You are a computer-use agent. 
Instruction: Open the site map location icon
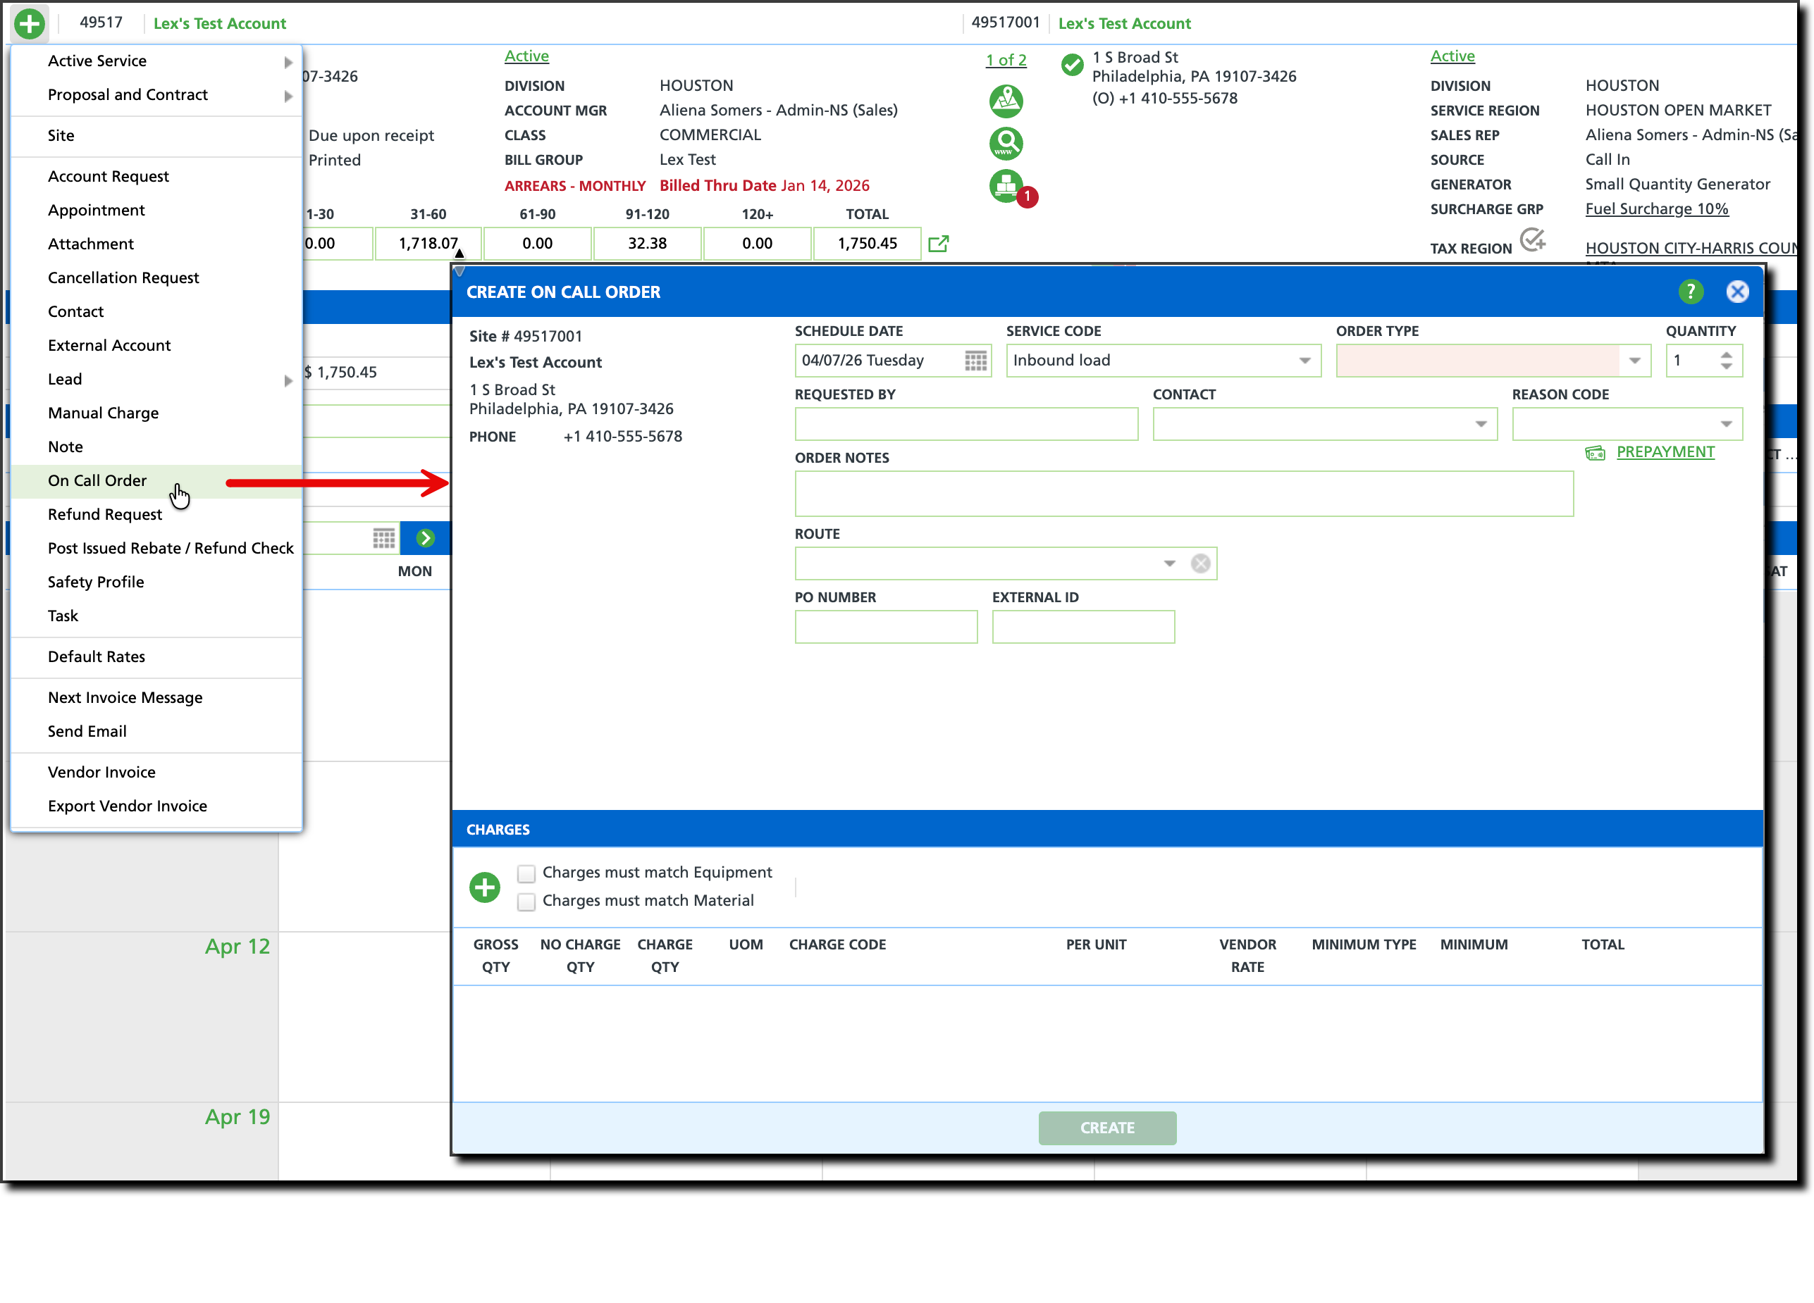tap(1006, 101)
